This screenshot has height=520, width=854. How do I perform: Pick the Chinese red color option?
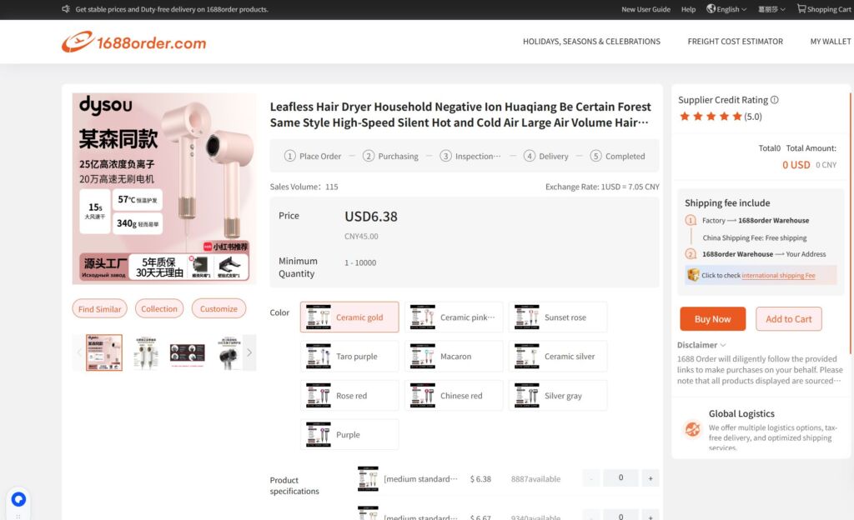coord(454,396)
